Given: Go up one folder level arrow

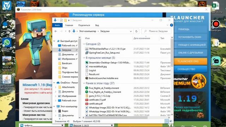Looking at the screenshot, I should 69,31.
